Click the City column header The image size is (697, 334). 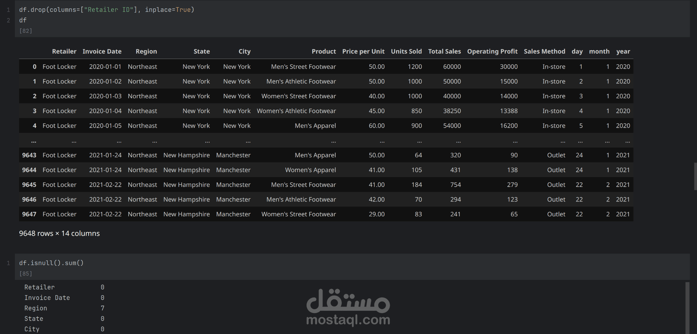[x=244, y=51]
